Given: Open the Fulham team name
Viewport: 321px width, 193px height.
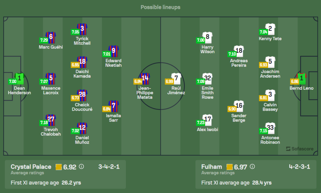Looking at the screenshot, I should (x=212, y=167).
